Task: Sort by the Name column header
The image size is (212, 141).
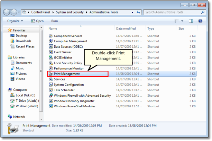Action: 81,29
